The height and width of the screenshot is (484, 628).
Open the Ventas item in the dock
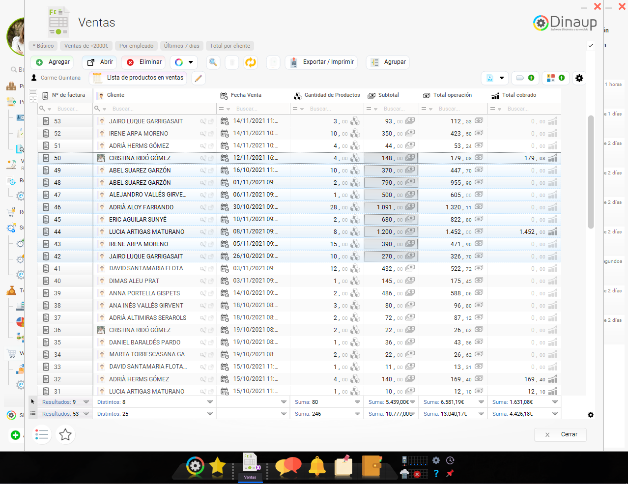click(x=250, y=467)
